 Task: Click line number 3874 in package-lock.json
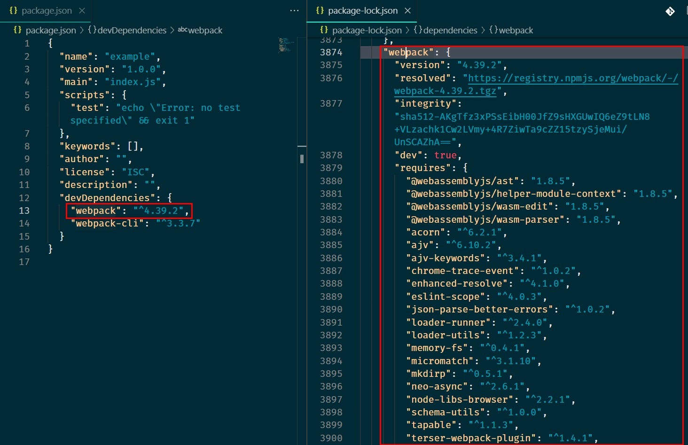[331, 52]
